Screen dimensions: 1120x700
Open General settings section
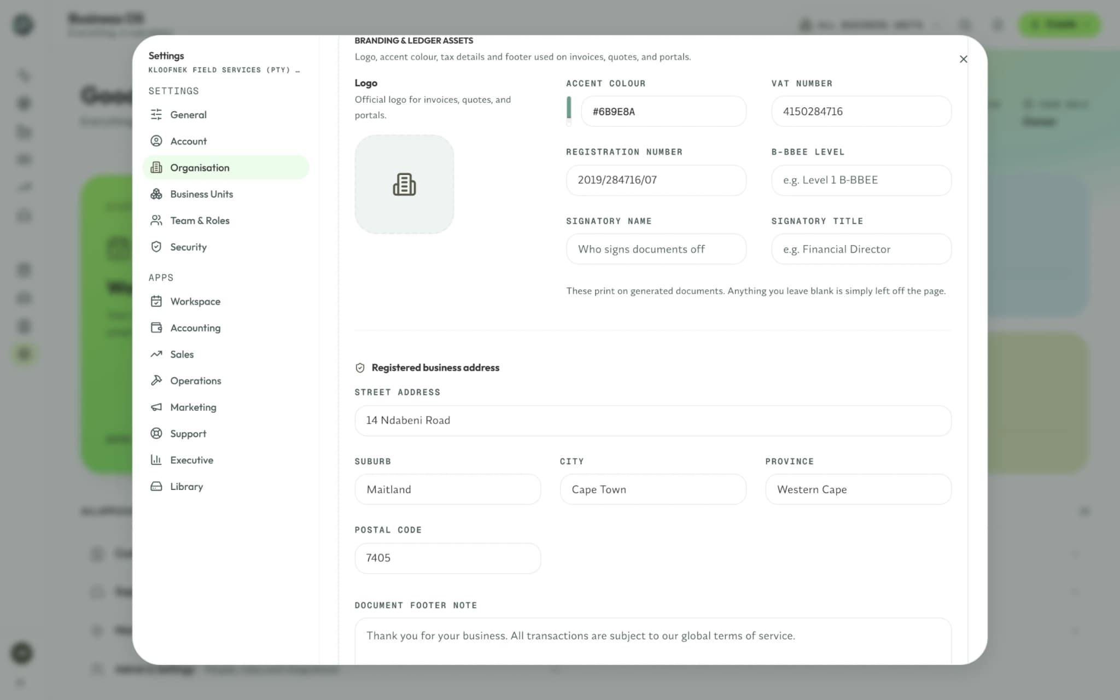[x=226, y=115]
